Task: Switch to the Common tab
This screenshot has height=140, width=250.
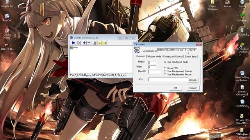Action: point(141,56)
